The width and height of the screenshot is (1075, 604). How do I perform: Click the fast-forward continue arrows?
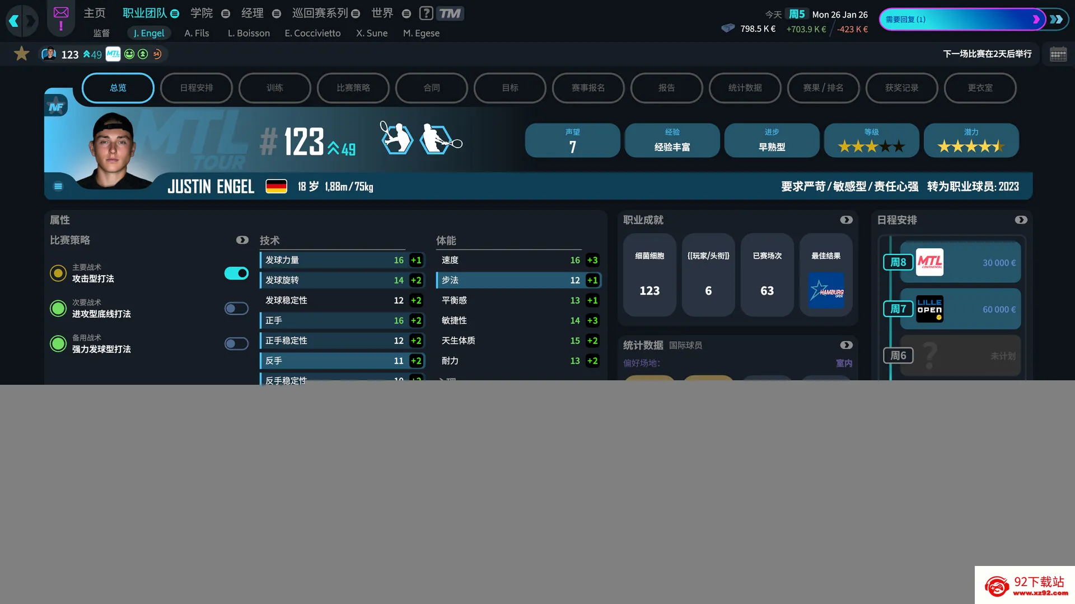[x=1057, y=19]
